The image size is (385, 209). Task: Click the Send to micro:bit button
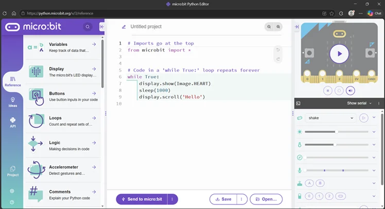point(142,199)
